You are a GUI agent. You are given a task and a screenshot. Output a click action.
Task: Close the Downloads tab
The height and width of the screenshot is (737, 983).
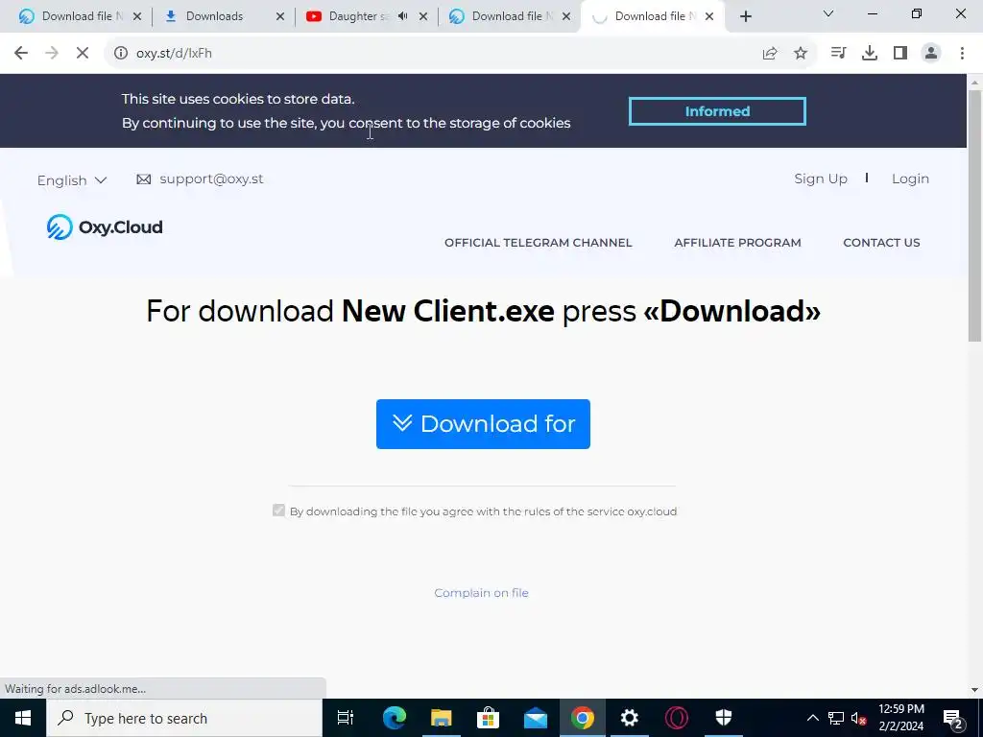click(280, 16)
